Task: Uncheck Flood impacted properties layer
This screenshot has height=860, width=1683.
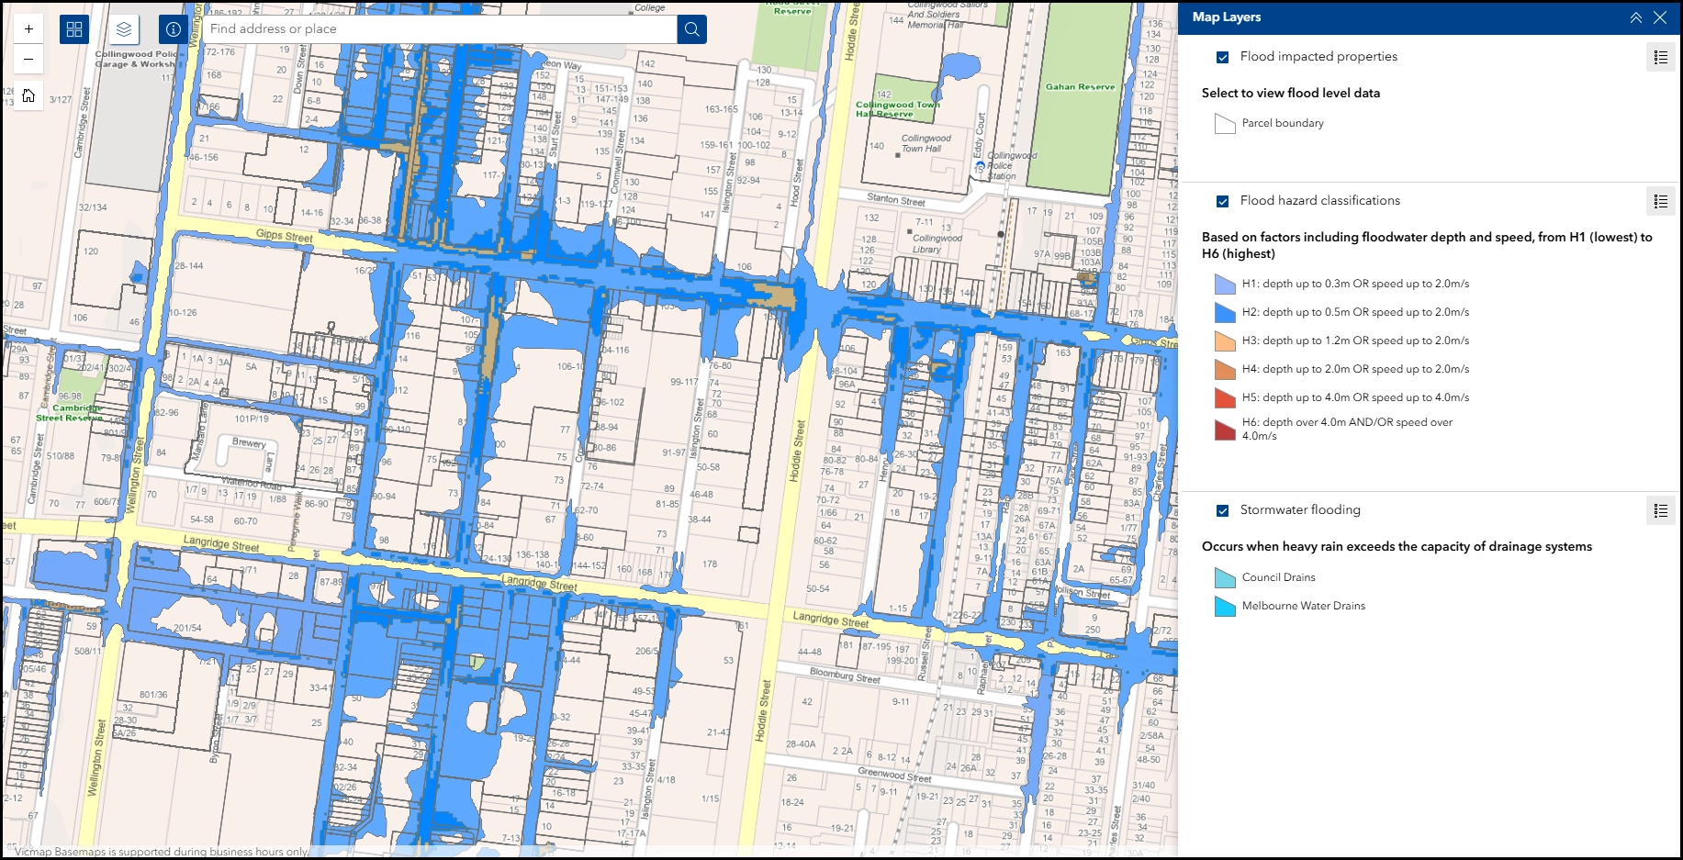Action: 1222,57
